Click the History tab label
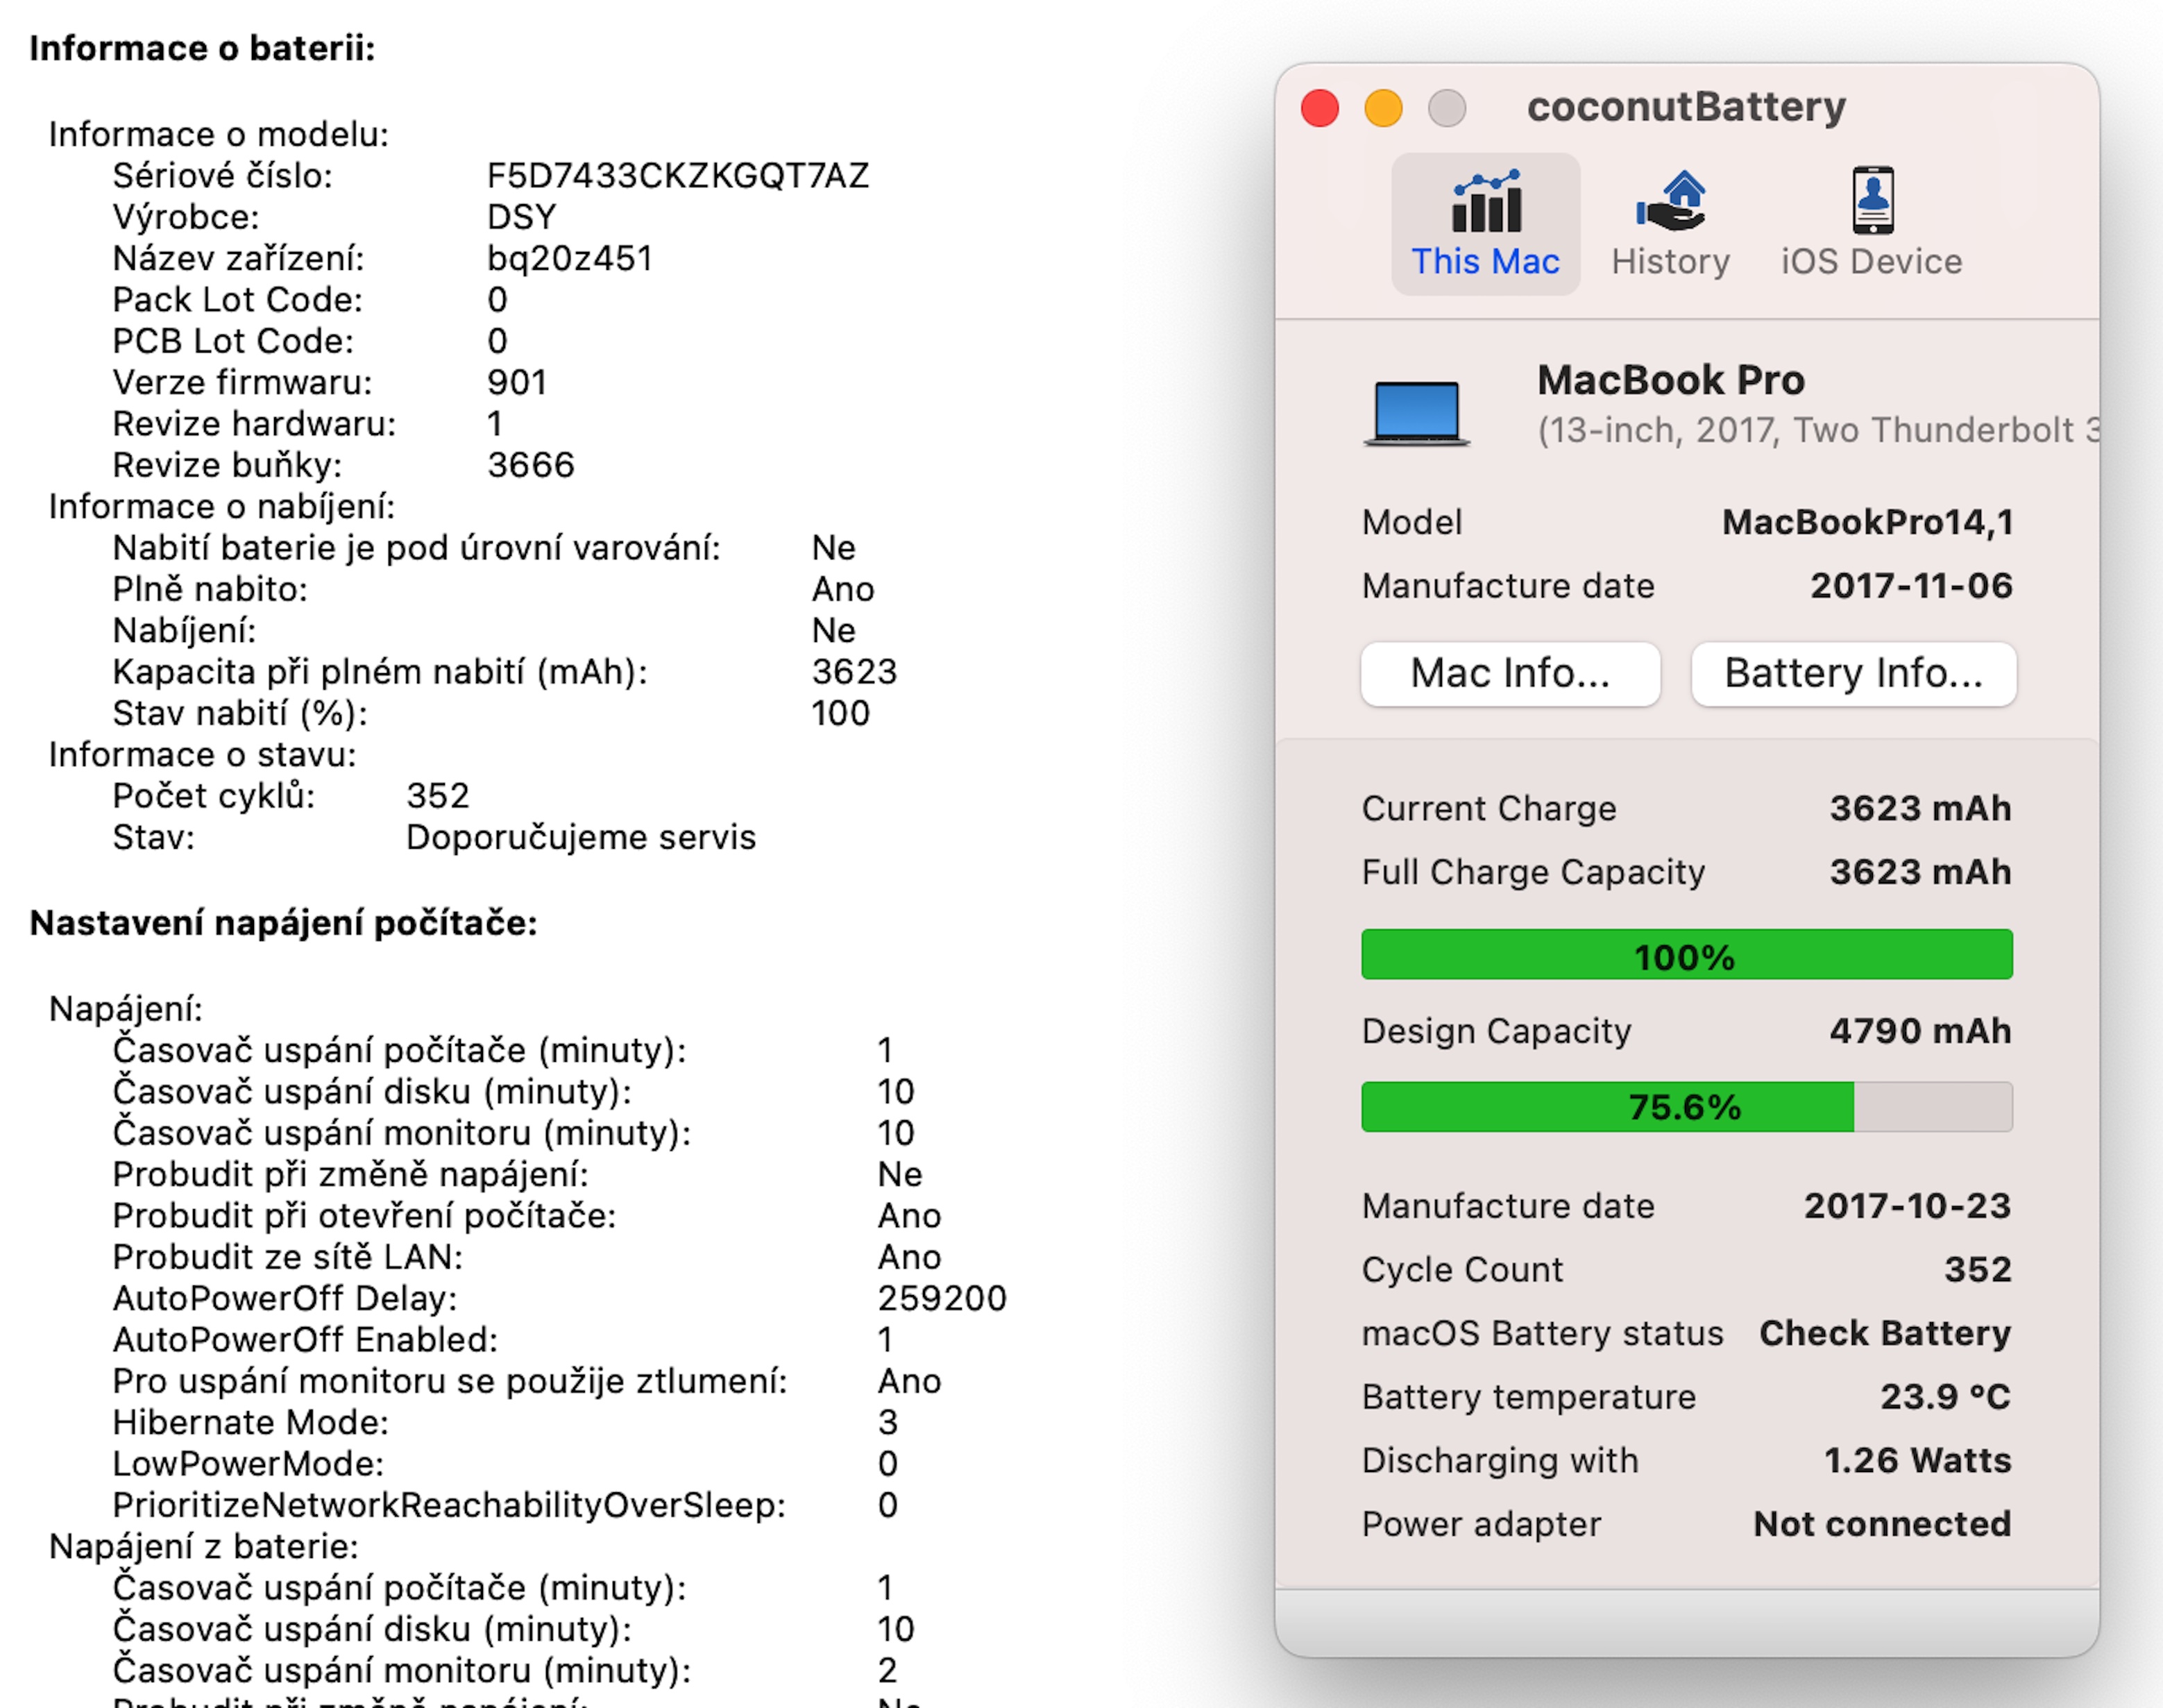The height and width of the screenshot is (1708, 2163). (x=1670, y=262)
